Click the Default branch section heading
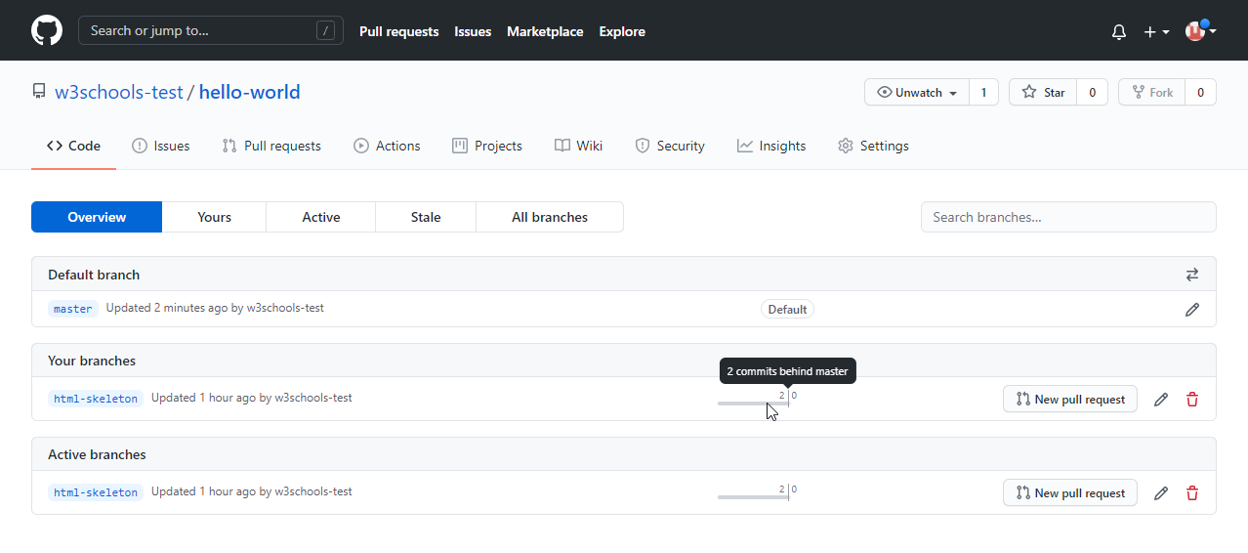The image size is (1248, 553). pyautogui.click(x=94, y=275)
